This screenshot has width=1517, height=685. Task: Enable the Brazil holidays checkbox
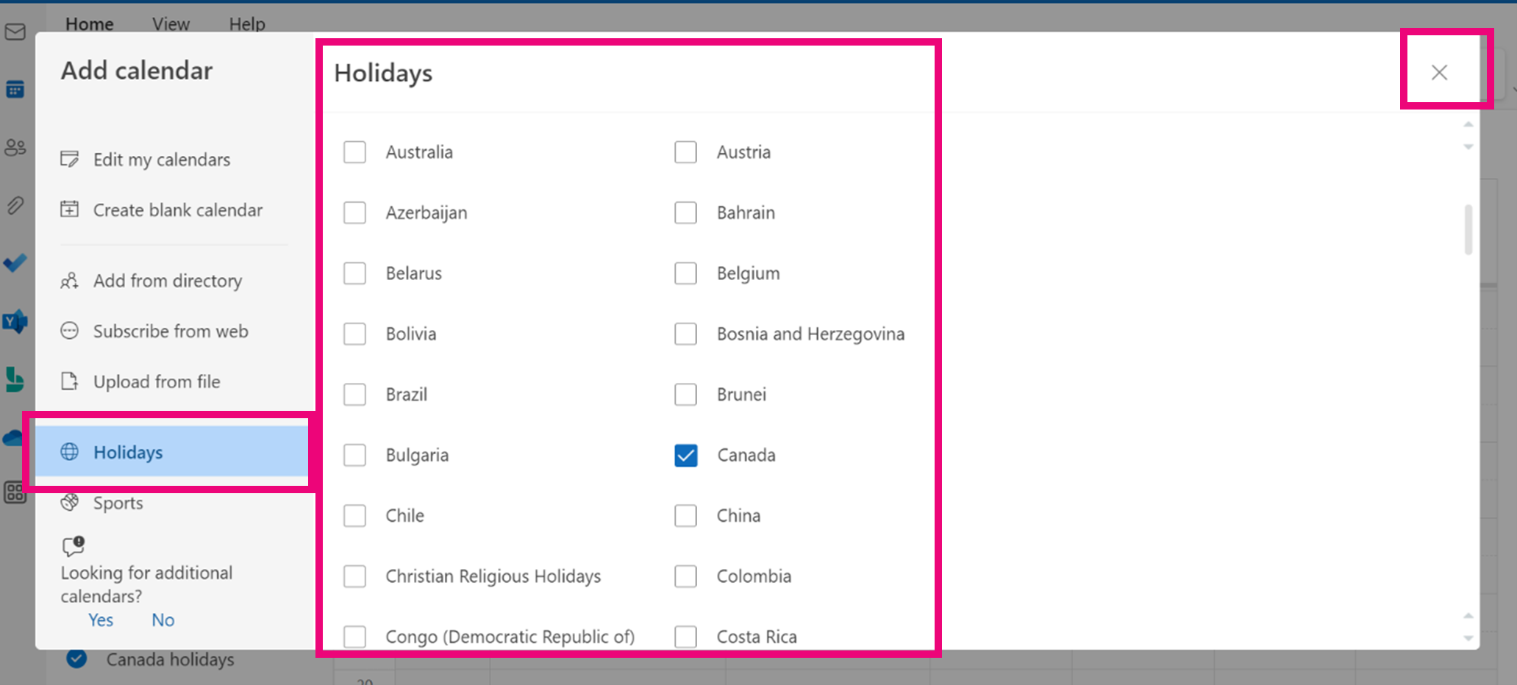[354, 395]
